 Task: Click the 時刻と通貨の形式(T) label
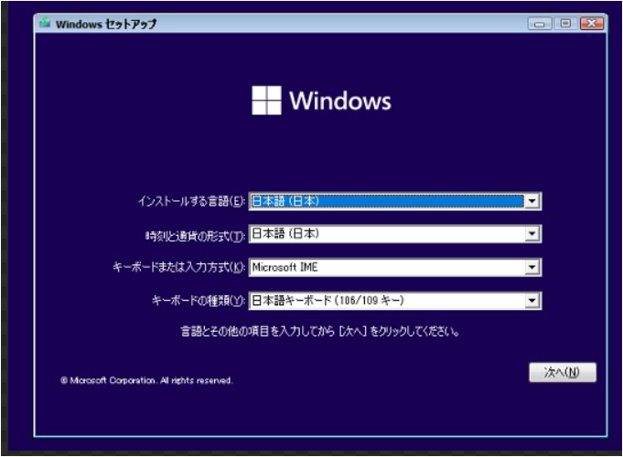coord(195,236)
